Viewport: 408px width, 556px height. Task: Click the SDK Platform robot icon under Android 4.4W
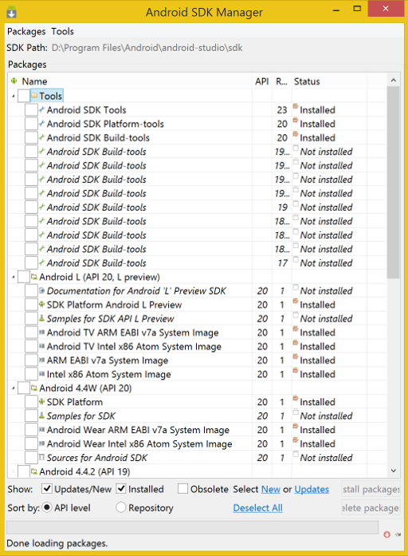[41, 402]
